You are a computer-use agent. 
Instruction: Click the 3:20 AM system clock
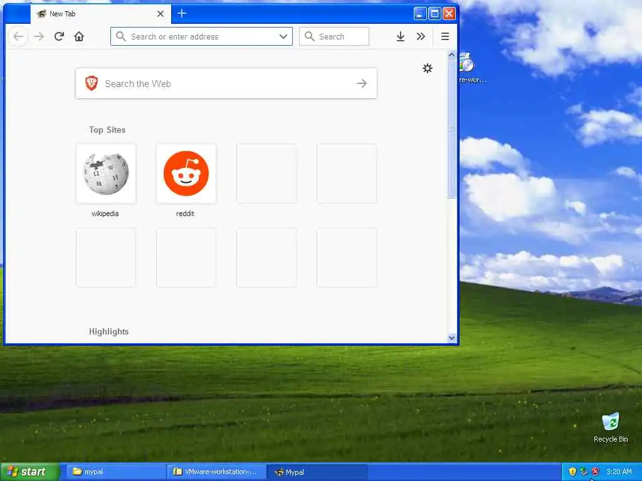point(619,472)
